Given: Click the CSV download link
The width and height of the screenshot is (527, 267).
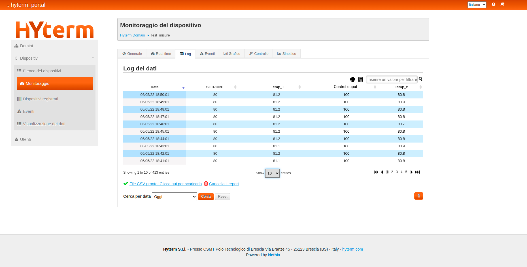Looking at the screenshot, I should pos(165,184).
